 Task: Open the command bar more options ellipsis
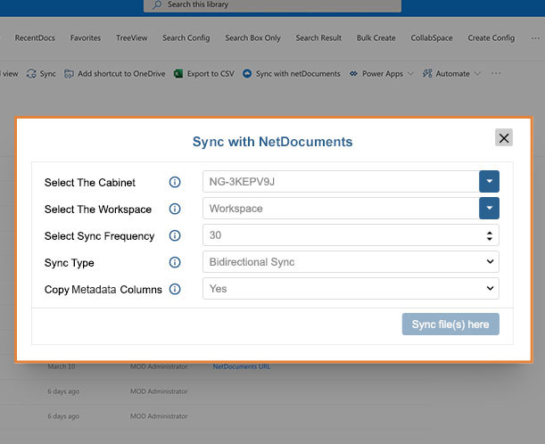[496, 73]
